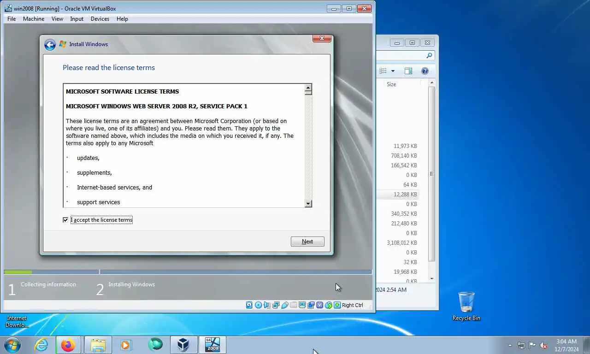Screen dimensions: 590x354
Task: Click the Explorer scrollbar down arrow
Action: (432, 278)
